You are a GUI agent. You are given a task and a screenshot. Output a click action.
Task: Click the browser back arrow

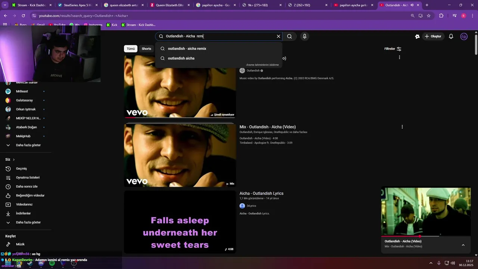pyautogui.click(x=5, y=16)
